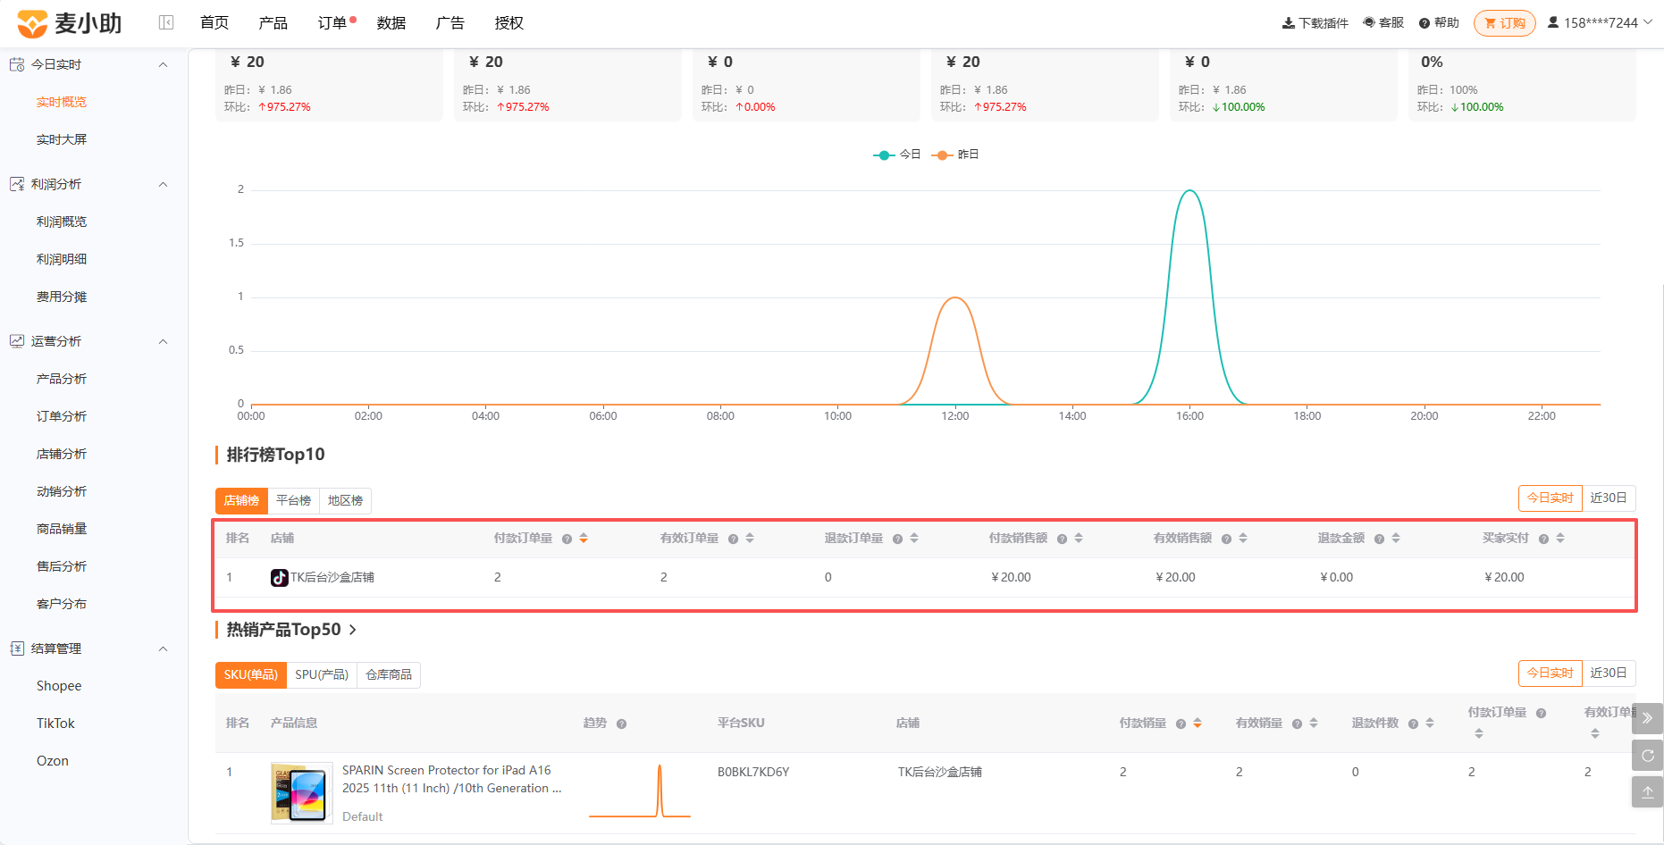
Task: Click the 订购 button
Action: point(1504,23)
